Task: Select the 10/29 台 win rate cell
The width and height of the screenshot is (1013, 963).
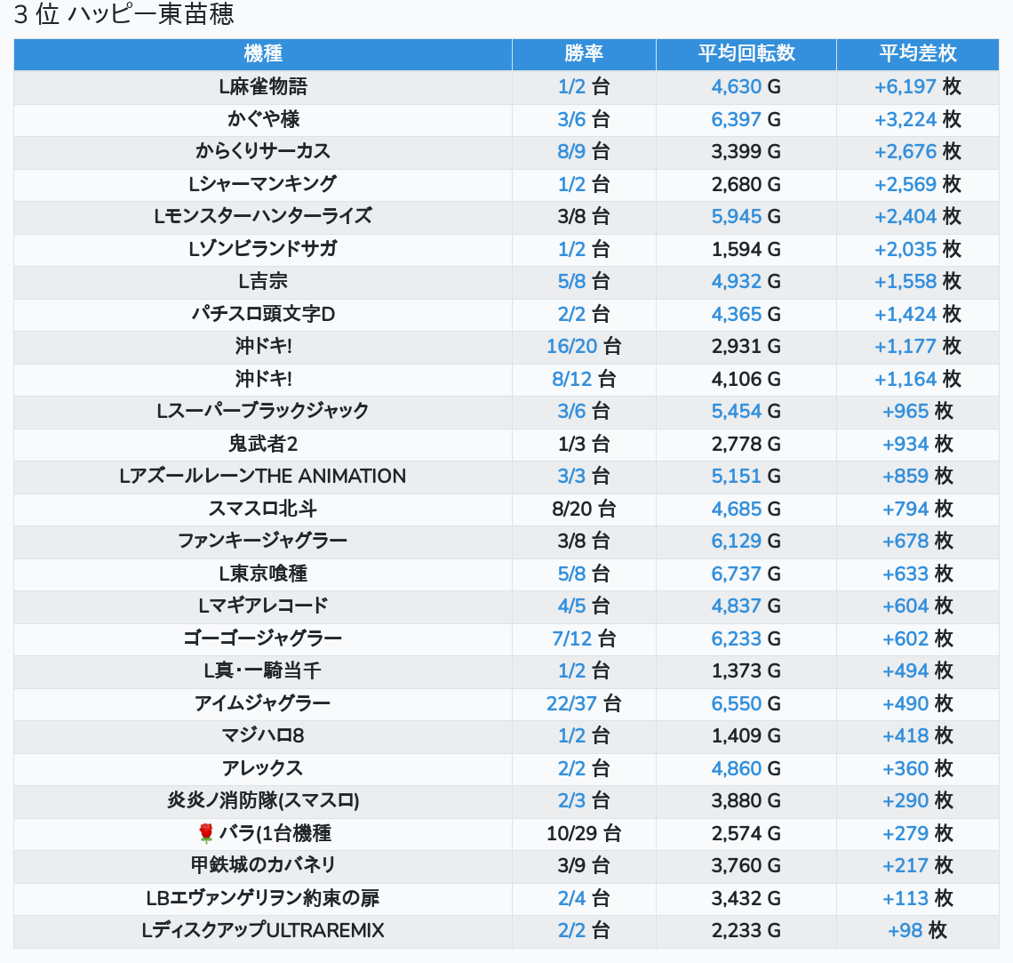Action: coord(584,833)
